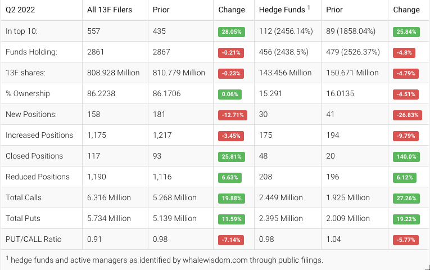Select the red -9.79% Increased Positions badge
This screenshot has height=270, width=430.
[x=406, y=136]
